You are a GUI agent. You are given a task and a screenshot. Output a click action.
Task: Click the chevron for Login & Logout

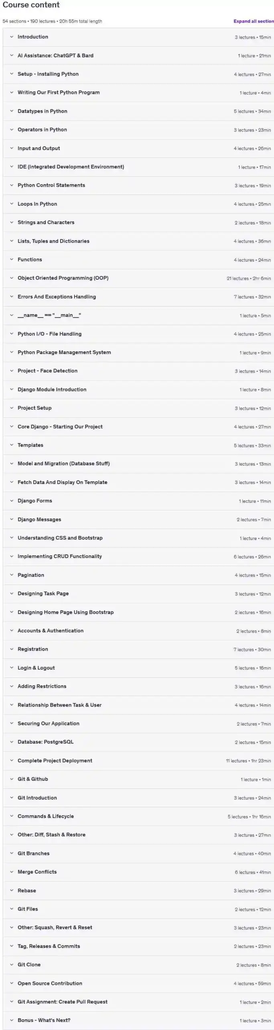point(12,668)
